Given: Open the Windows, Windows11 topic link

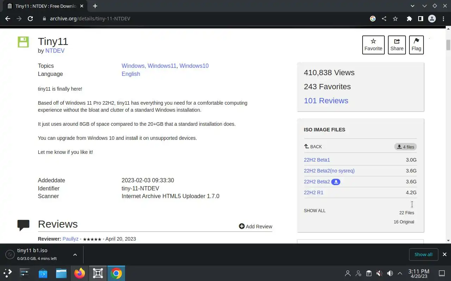Looking at the screenshot, I should (149, 66).
